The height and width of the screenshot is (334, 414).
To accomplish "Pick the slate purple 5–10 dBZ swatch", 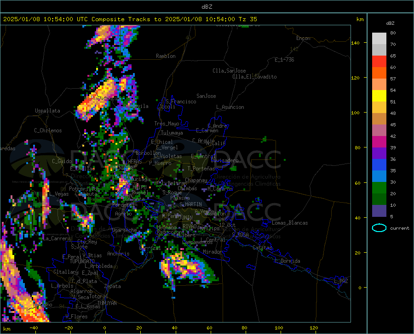I will 379,211.
